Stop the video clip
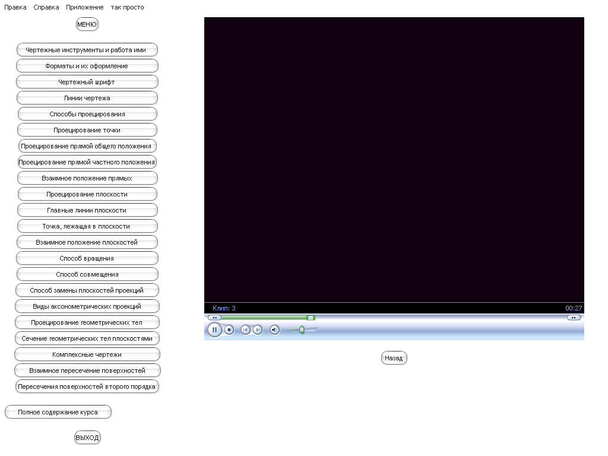Screen dimensions: 608x456 (x=229, y=330)
